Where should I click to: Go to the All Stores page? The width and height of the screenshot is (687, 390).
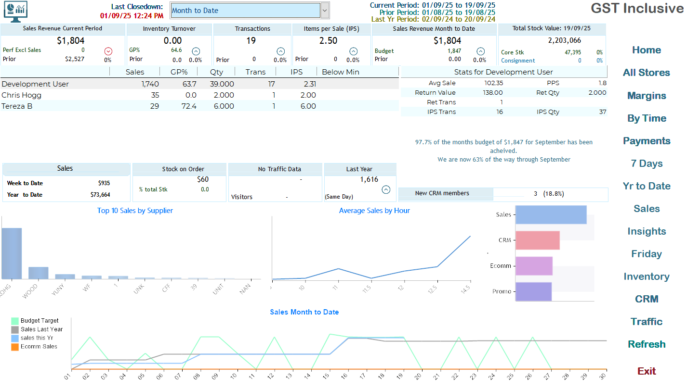647,73
